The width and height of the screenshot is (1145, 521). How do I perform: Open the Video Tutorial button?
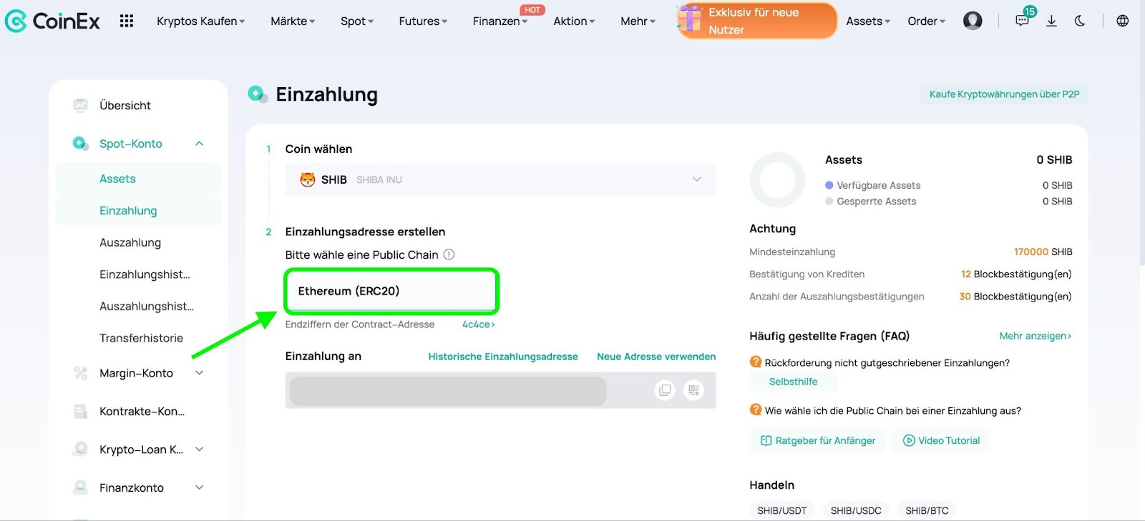tap(941, 440)
